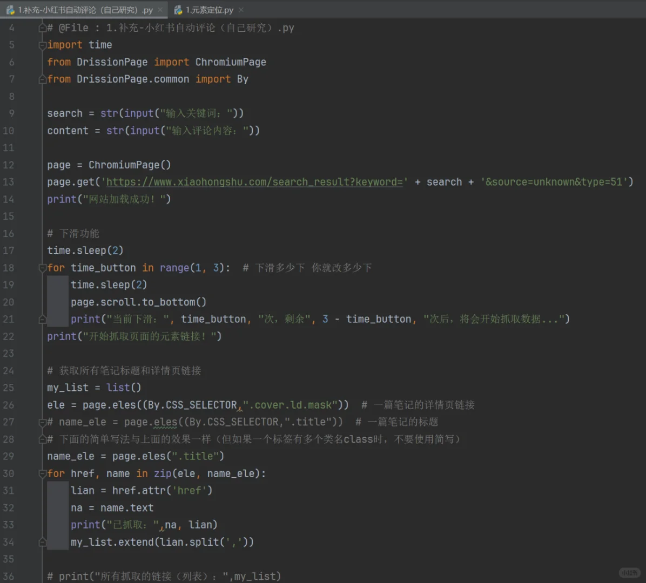The image size is (646, 583).
Task: Click 'page = ChromiumPage()' on line 12
Action: pos(109,165)
